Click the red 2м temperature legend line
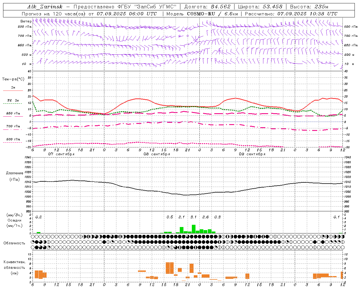The height and width of the screenshot is (287, 359). click(13, 91)
